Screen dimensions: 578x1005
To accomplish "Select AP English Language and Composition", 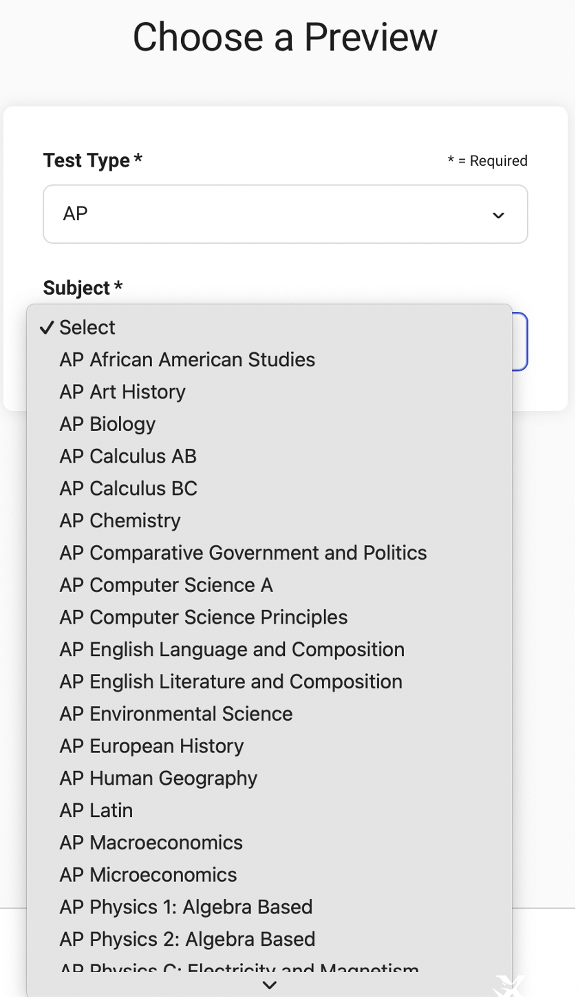I will [x=269, y=650].
